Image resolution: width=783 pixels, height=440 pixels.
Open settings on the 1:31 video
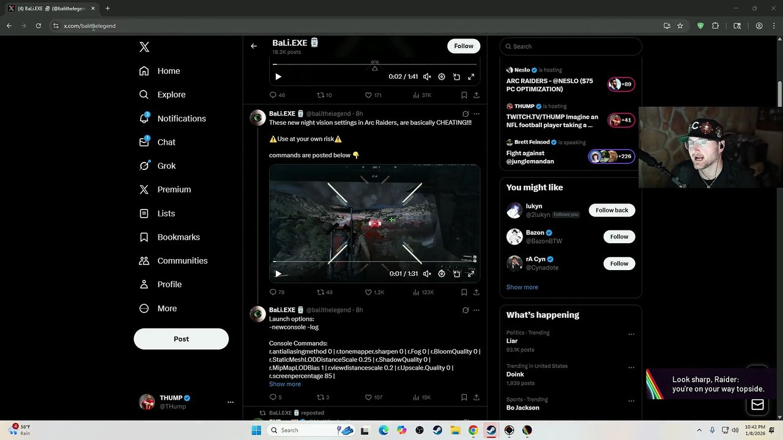point(442,274)
